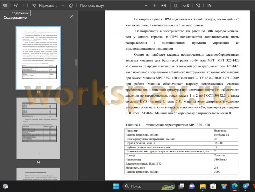The height and width of the screenshot is (192, 255).
Task: Select the highlighter tool
Action: tap(16, 6)
